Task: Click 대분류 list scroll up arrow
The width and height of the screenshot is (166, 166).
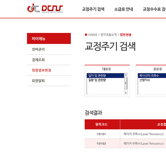Action: pos(126,75)
